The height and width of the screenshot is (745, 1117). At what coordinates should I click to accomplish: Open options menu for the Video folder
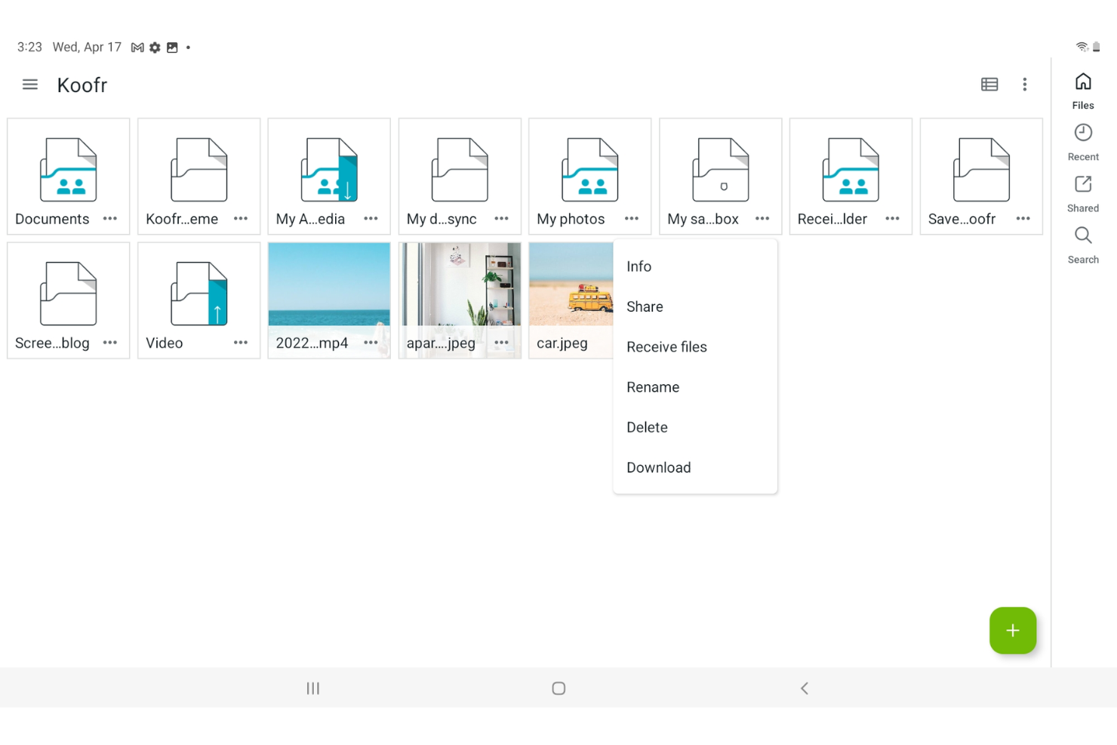tap(240, 342)
